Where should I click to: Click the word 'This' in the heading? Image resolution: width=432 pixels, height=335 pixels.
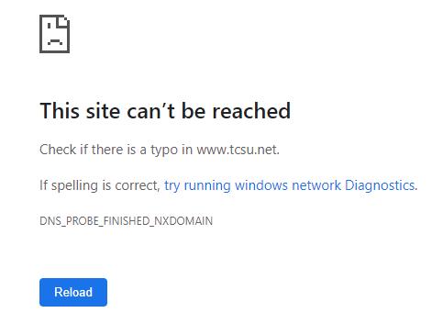[x=60, y=110]
